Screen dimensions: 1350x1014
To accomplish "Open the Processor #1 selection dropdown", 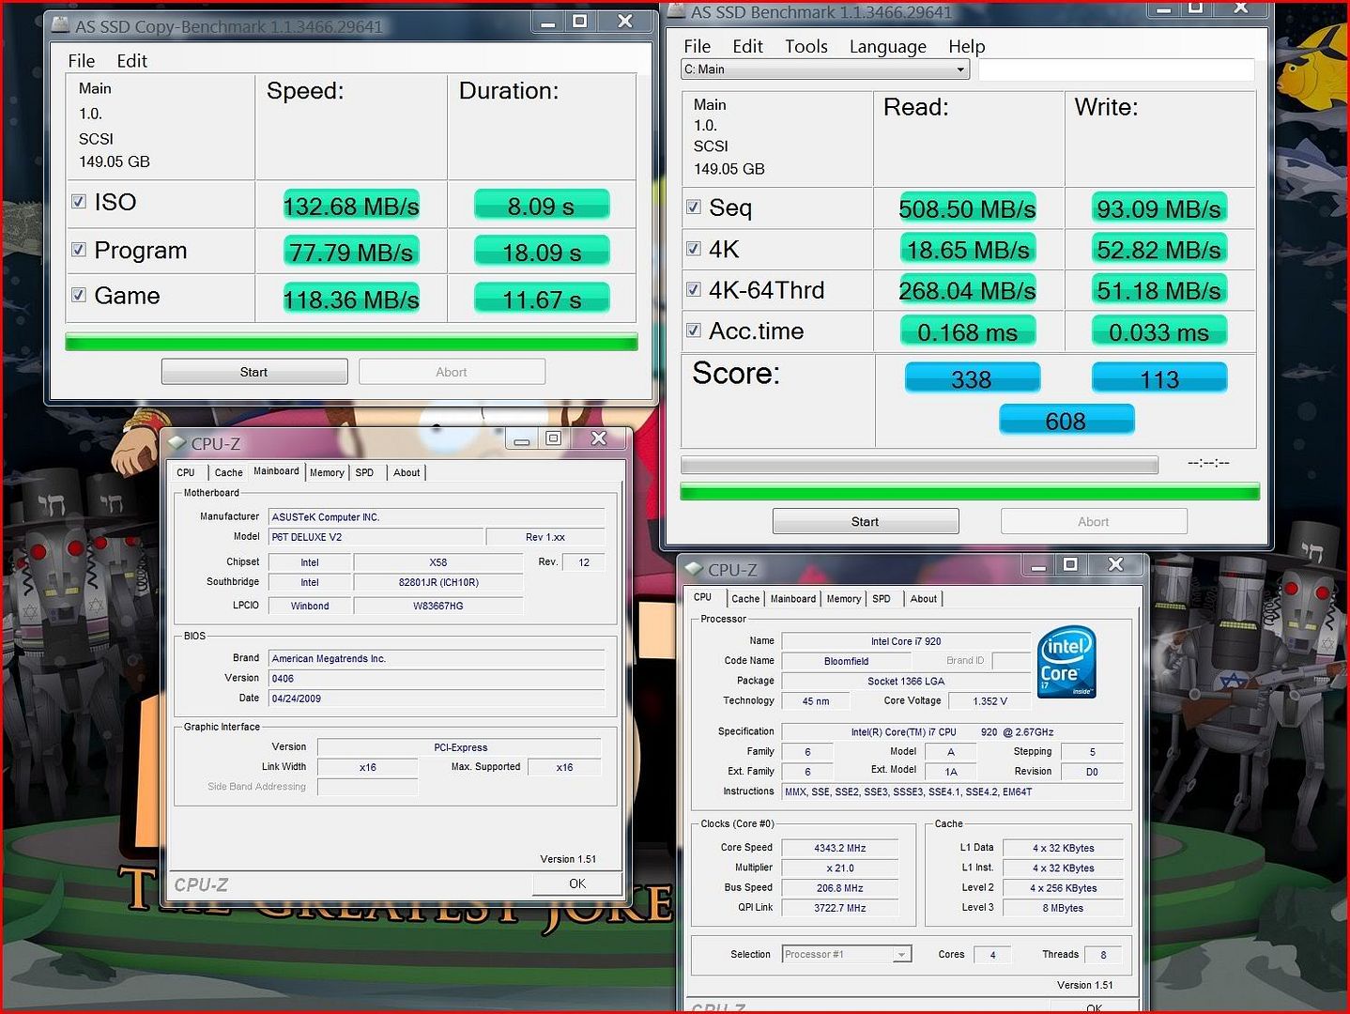I will (847, 954).
